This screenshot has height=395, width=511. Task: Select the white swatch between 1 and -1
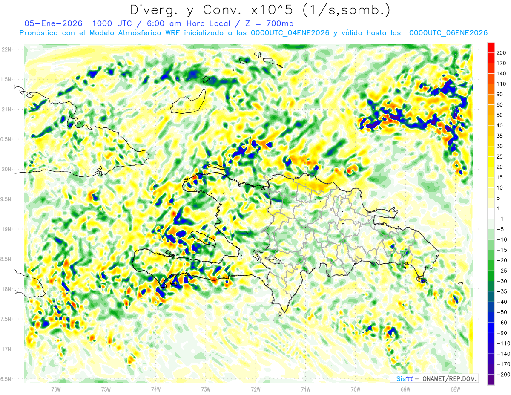[491, 213]
